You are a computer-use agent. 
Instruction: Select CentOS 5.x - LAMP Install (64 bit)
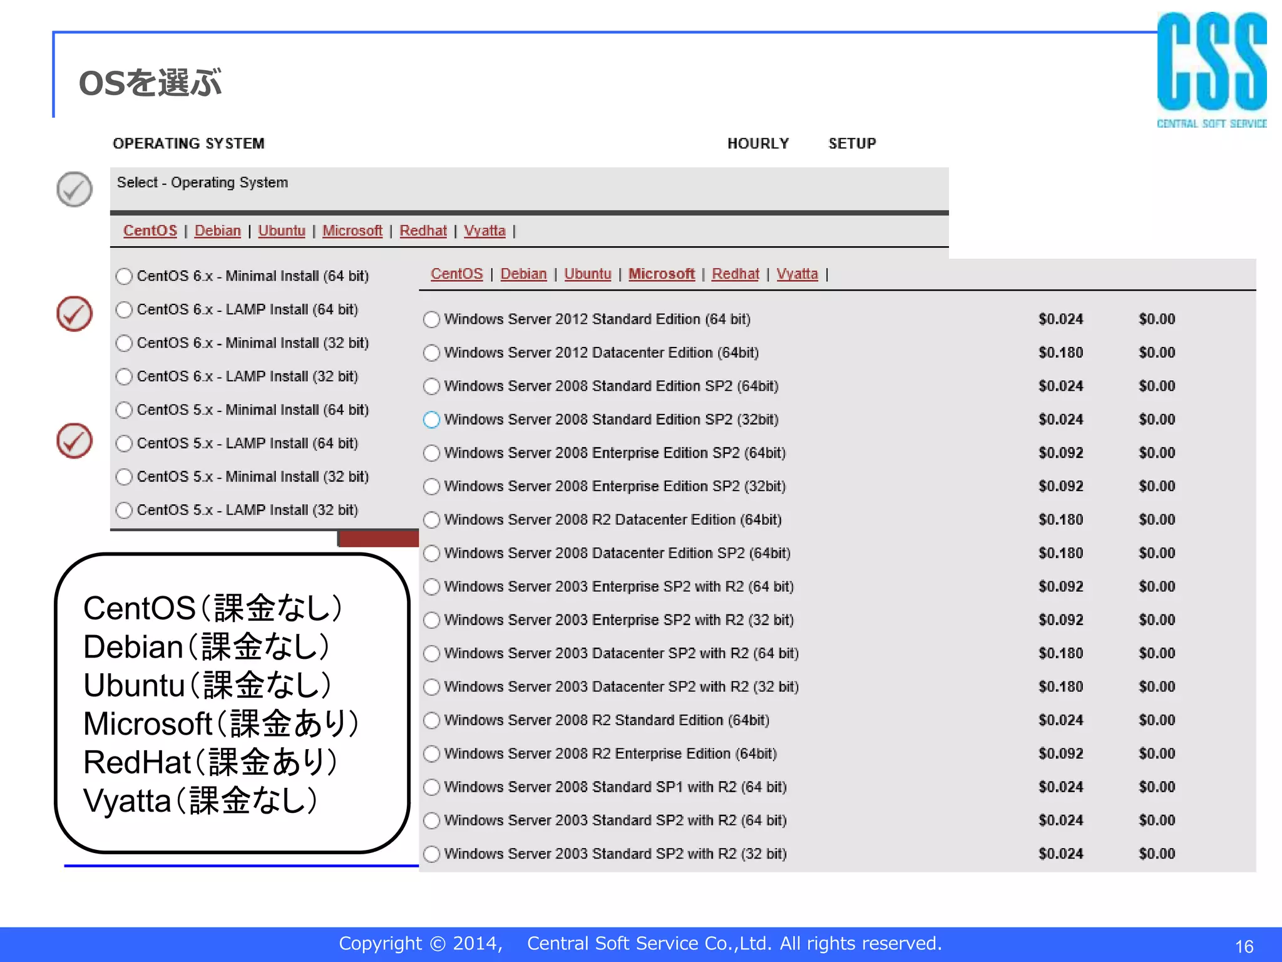pos(124,443)
